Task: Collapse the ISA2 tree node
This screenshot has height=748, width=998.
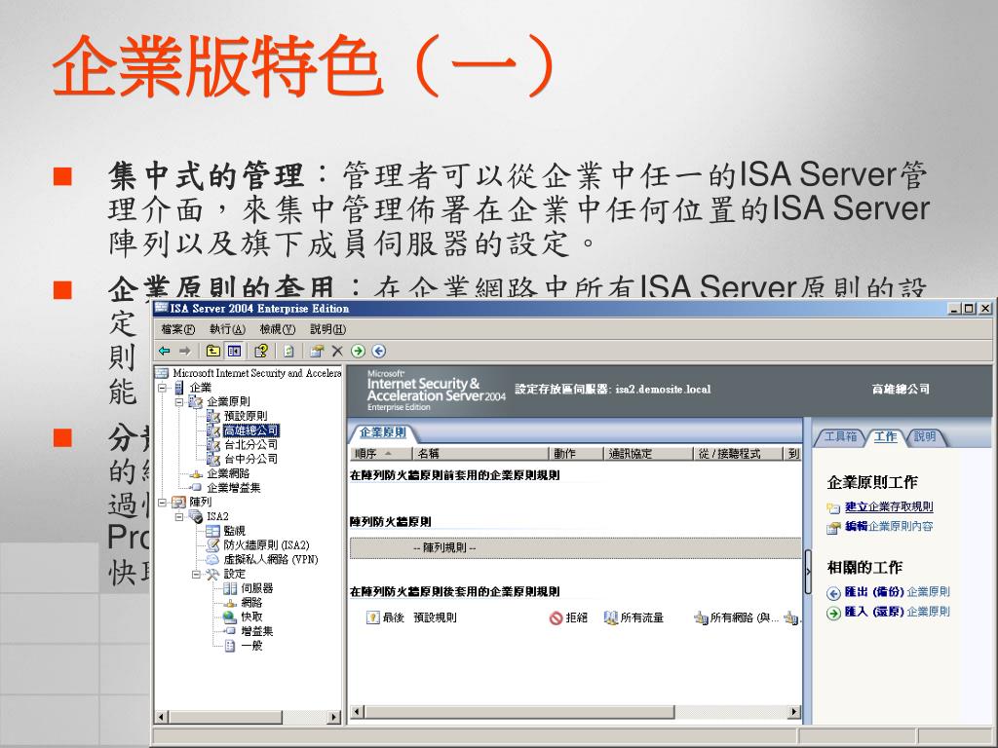Action: tap(179, 516)
